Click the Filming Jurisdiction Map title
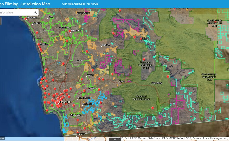The width and height of the screenshot is (229, 141). (x=25, y=4)
